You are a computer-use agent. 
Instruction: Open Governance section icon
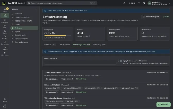pos(5,43)
